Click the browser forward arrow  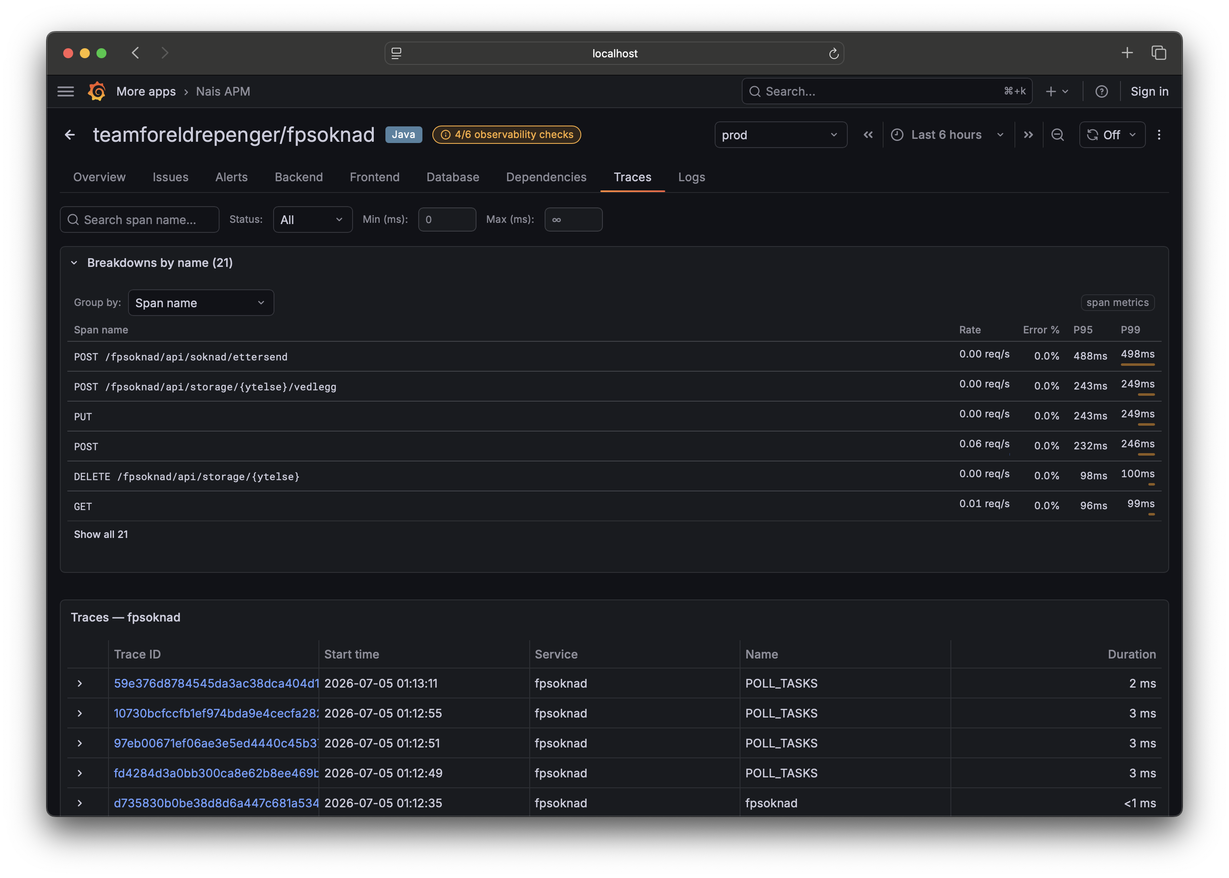coord(165,53)
